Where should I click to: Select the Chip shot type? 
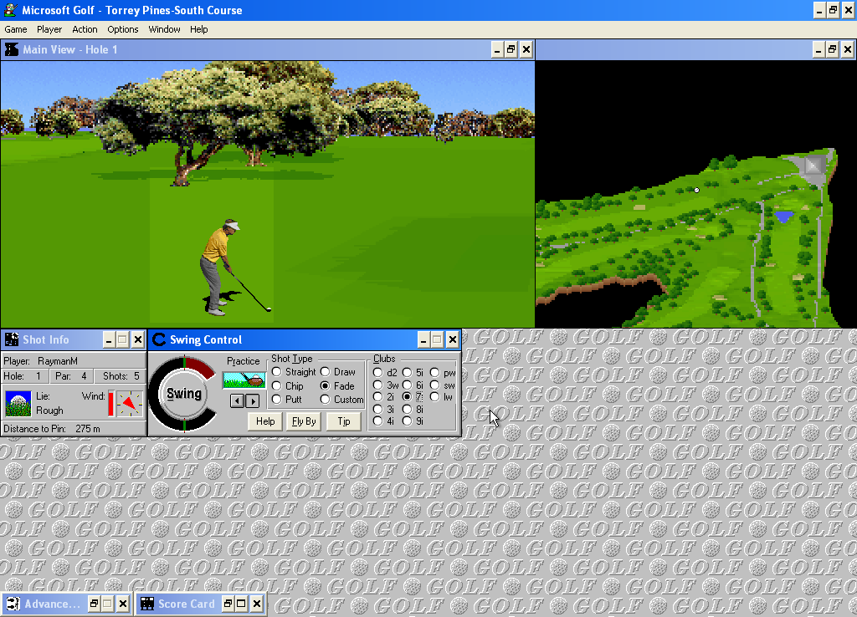tap(288, 386)
